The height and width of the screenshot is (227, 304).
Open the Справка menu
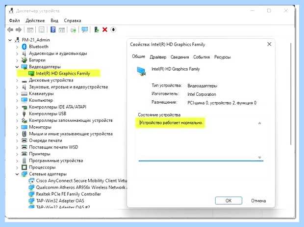click(x=73, y=21)
